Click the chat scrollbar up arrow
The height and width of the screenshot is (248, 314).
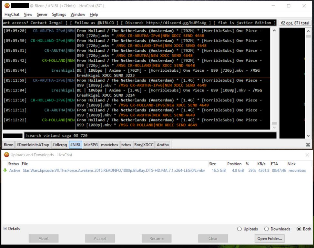[274, 30]
